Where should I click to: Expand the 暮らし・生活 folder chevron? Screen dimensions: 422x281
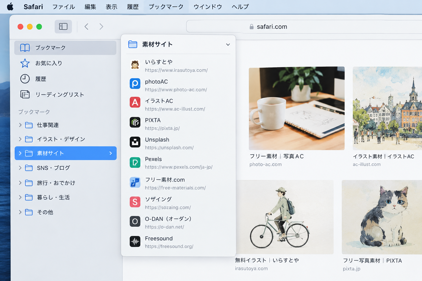pos(20,197)
